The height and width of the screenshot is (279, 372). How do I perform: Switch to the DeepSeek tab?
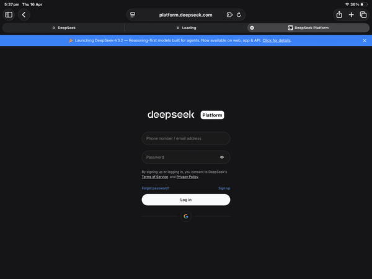[64, 28]
